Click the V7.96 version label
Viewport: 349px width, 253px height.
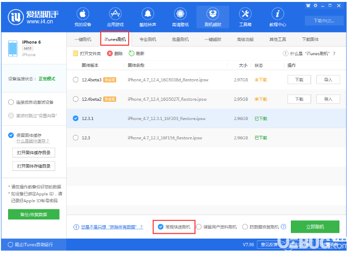248,244
